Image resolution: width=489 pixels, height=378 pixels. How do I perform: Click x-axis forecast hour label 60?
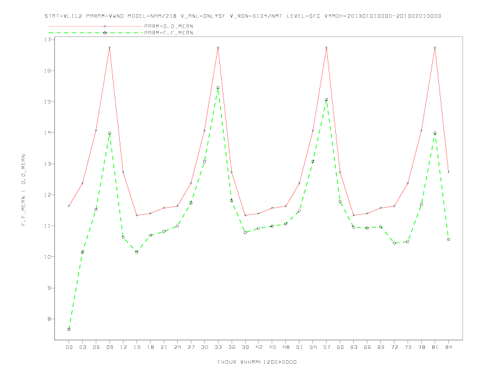(x=340, y=347)
